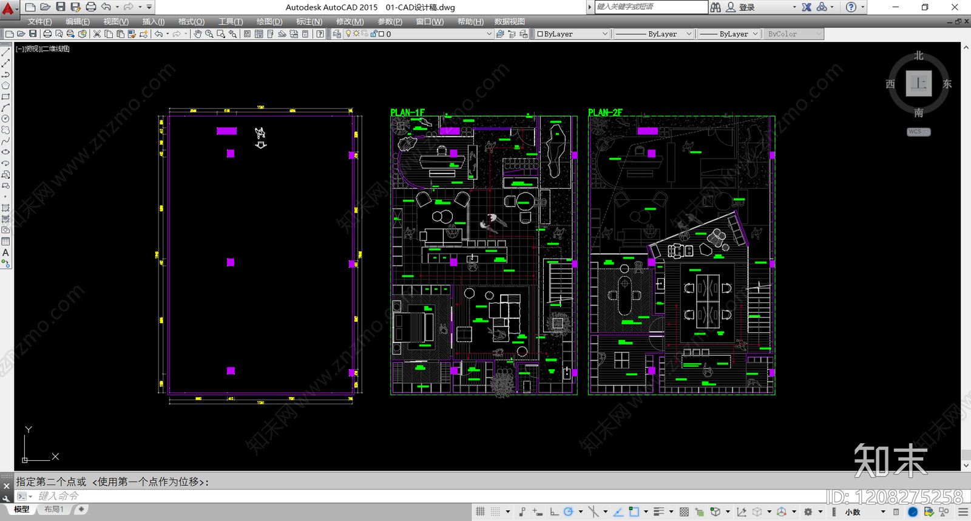Select the Pan hand tool
The width and height of the screenshot is (971, 521).
(197, 34)
